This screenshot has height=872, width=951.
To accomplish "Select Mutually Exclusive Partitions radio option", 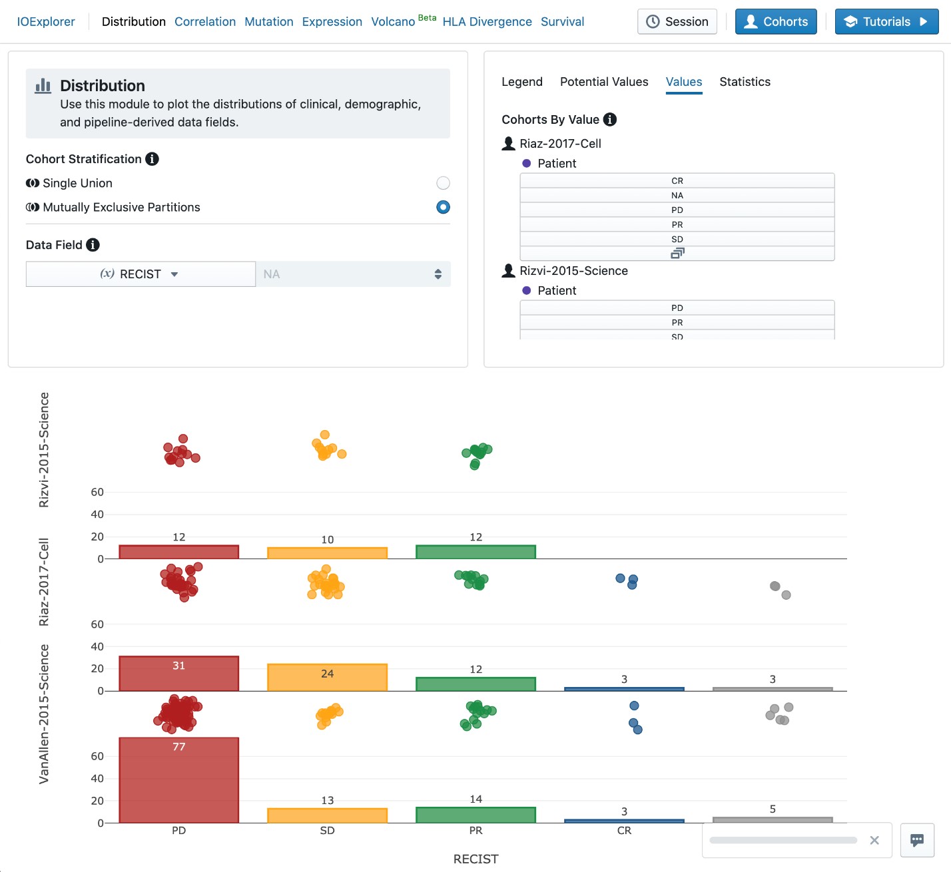I will coord(443,207).
